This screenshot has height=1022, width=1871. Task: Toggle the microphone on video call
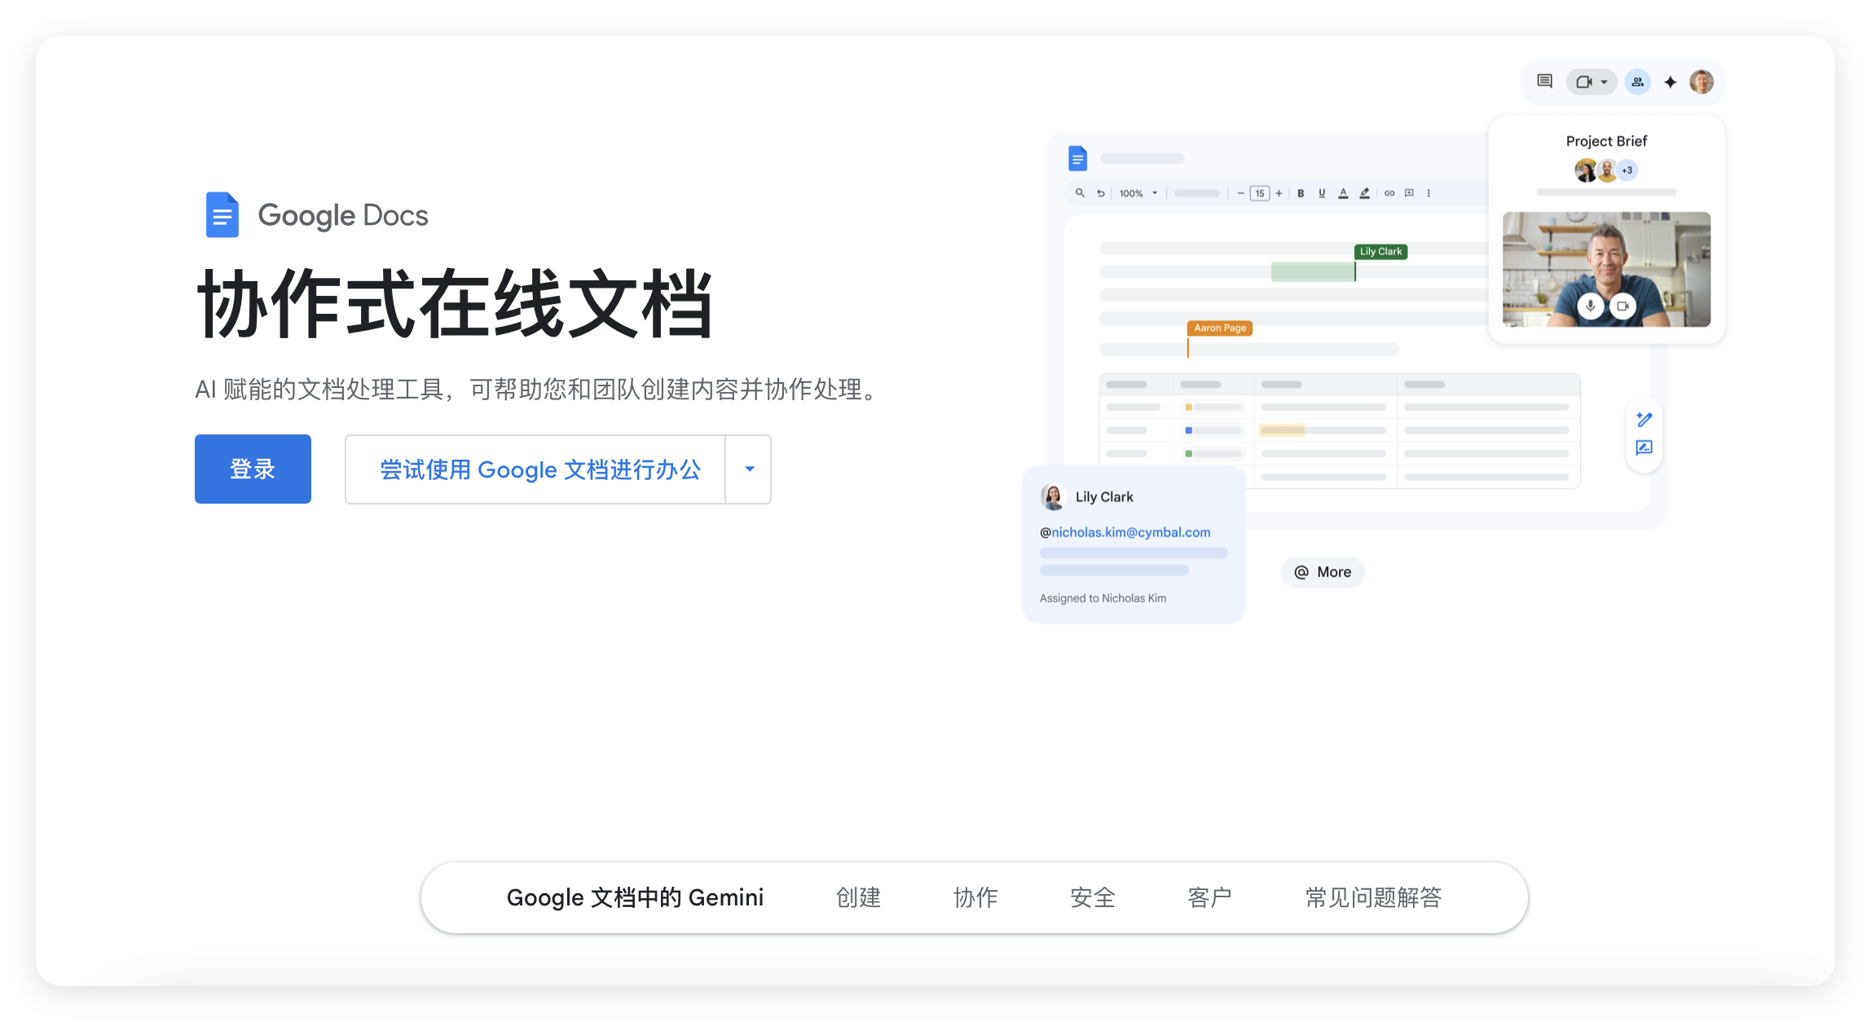coord(1590,306)
